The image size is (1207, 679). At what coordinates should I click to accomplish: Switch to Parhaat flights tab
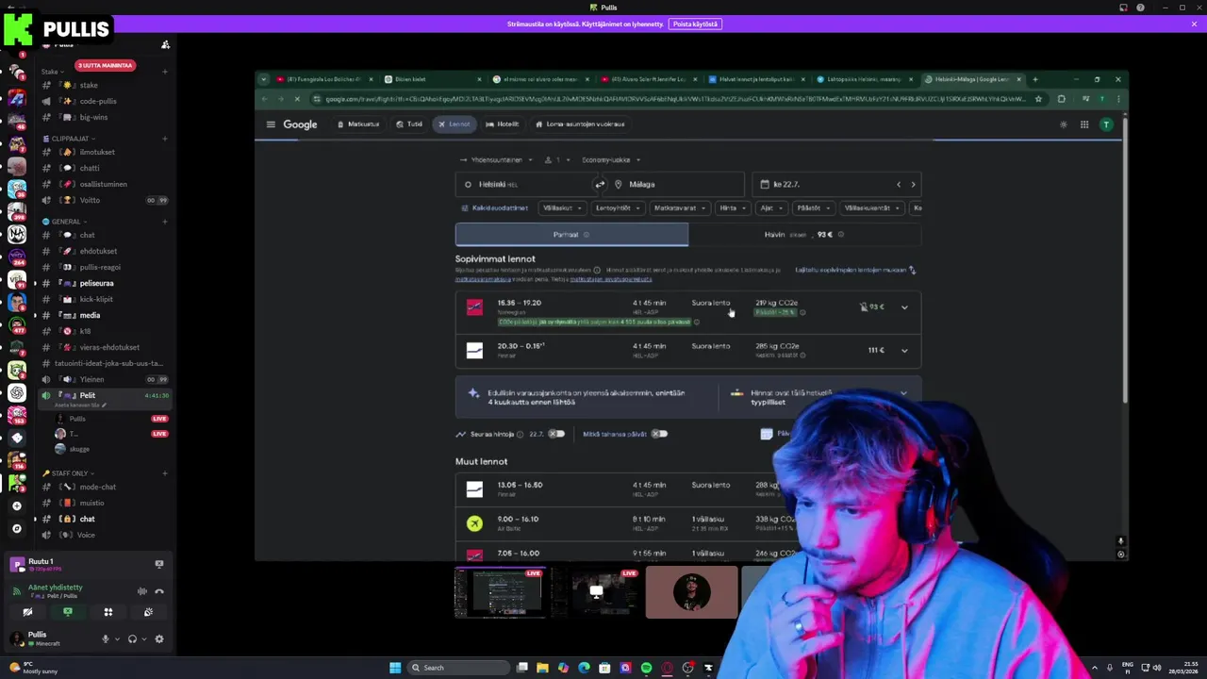click(571, 235)
